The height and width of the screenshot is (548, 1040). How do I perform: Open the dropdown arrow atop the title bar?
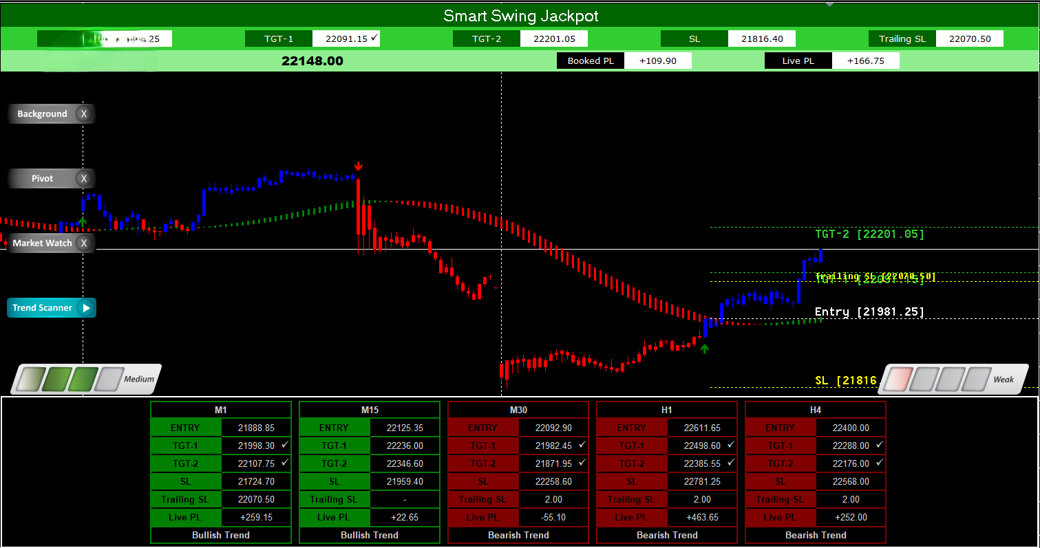click(831, 4)
